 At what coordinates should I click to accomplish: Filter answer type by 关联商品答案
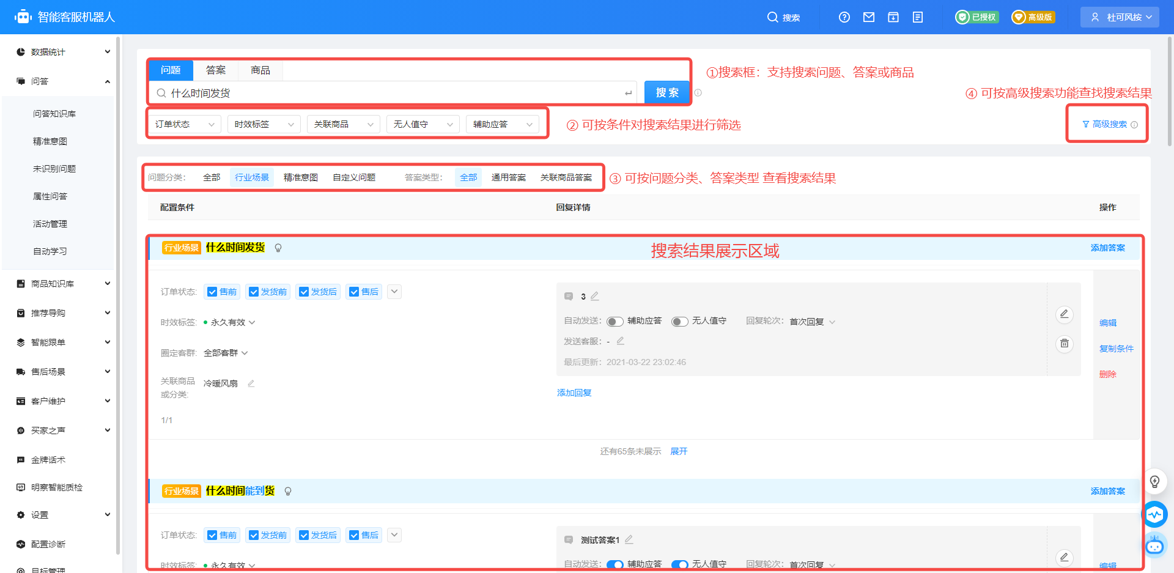[566, 177]
